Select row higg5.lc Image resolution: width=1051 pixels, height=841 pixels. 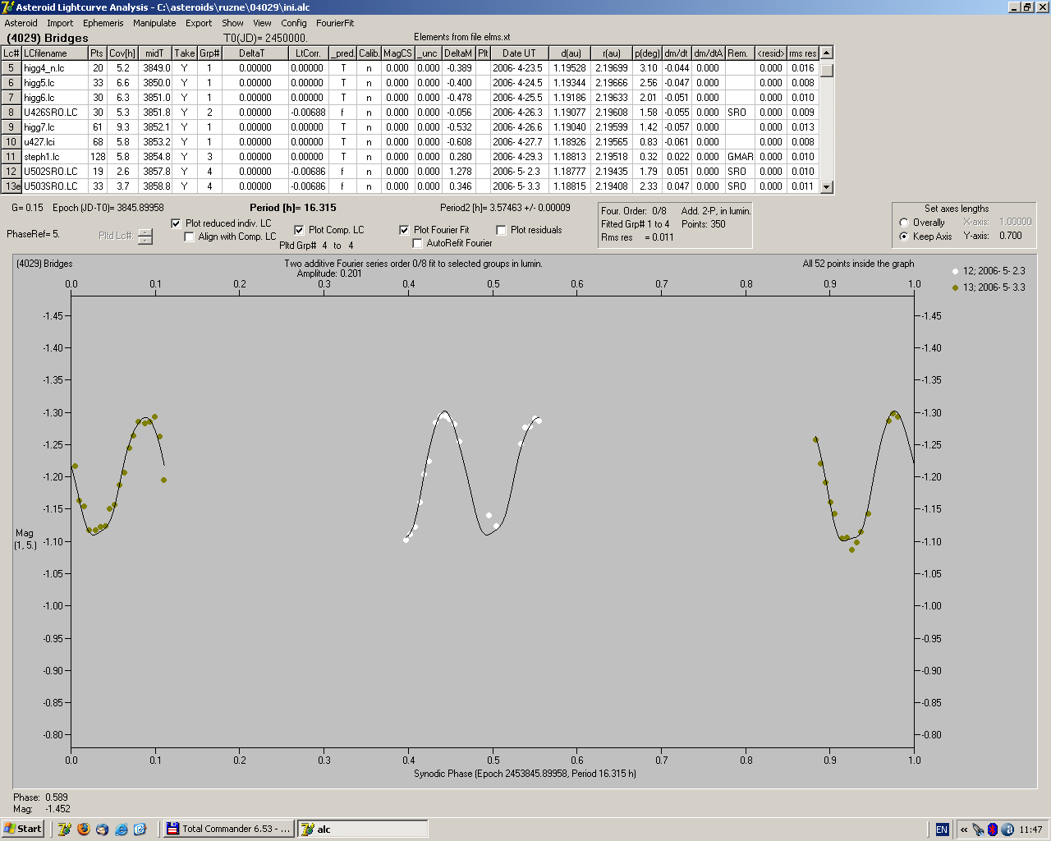tap(411, 83)
